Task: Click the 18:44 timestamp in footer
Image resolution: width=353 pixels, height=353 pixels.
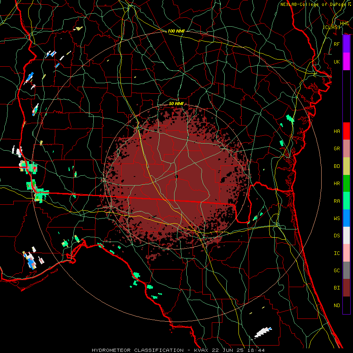Action: (x=255, y=350)
